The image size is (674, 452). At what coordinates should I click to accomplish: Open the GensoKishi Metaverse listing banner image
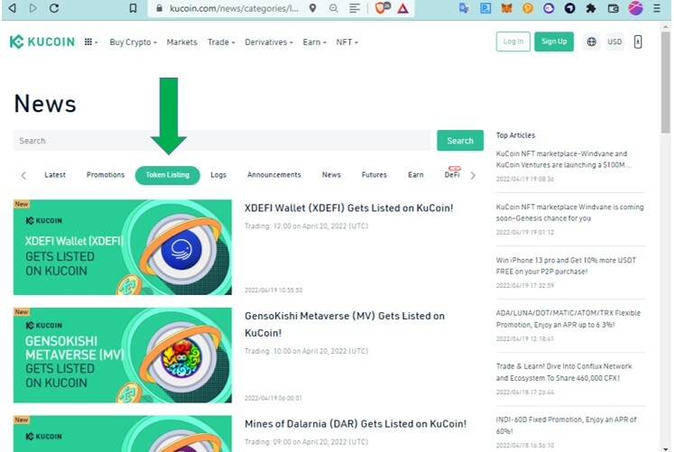coord(123,355)
